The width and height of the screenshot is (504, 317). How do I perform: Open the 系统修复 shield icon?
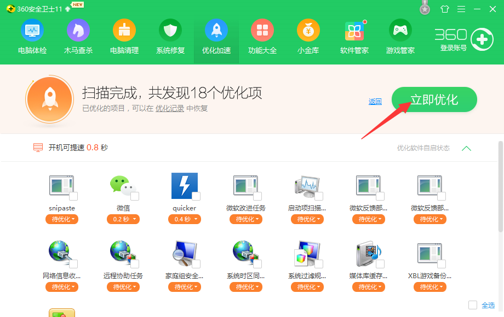(170, 31)
